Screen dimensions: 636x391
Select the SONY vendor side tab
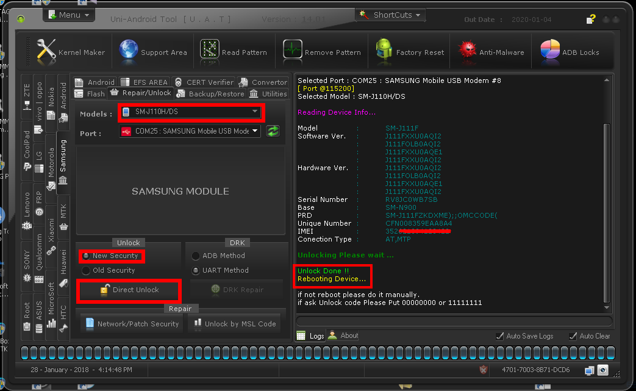point(27,266)
